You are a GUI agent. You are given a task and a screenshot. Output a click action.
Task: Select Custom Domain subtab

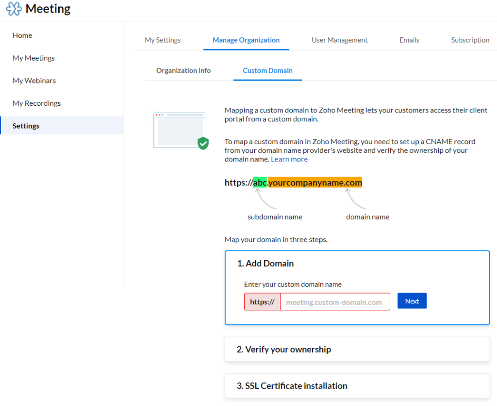pyautogui.click(x=267, y=70)
